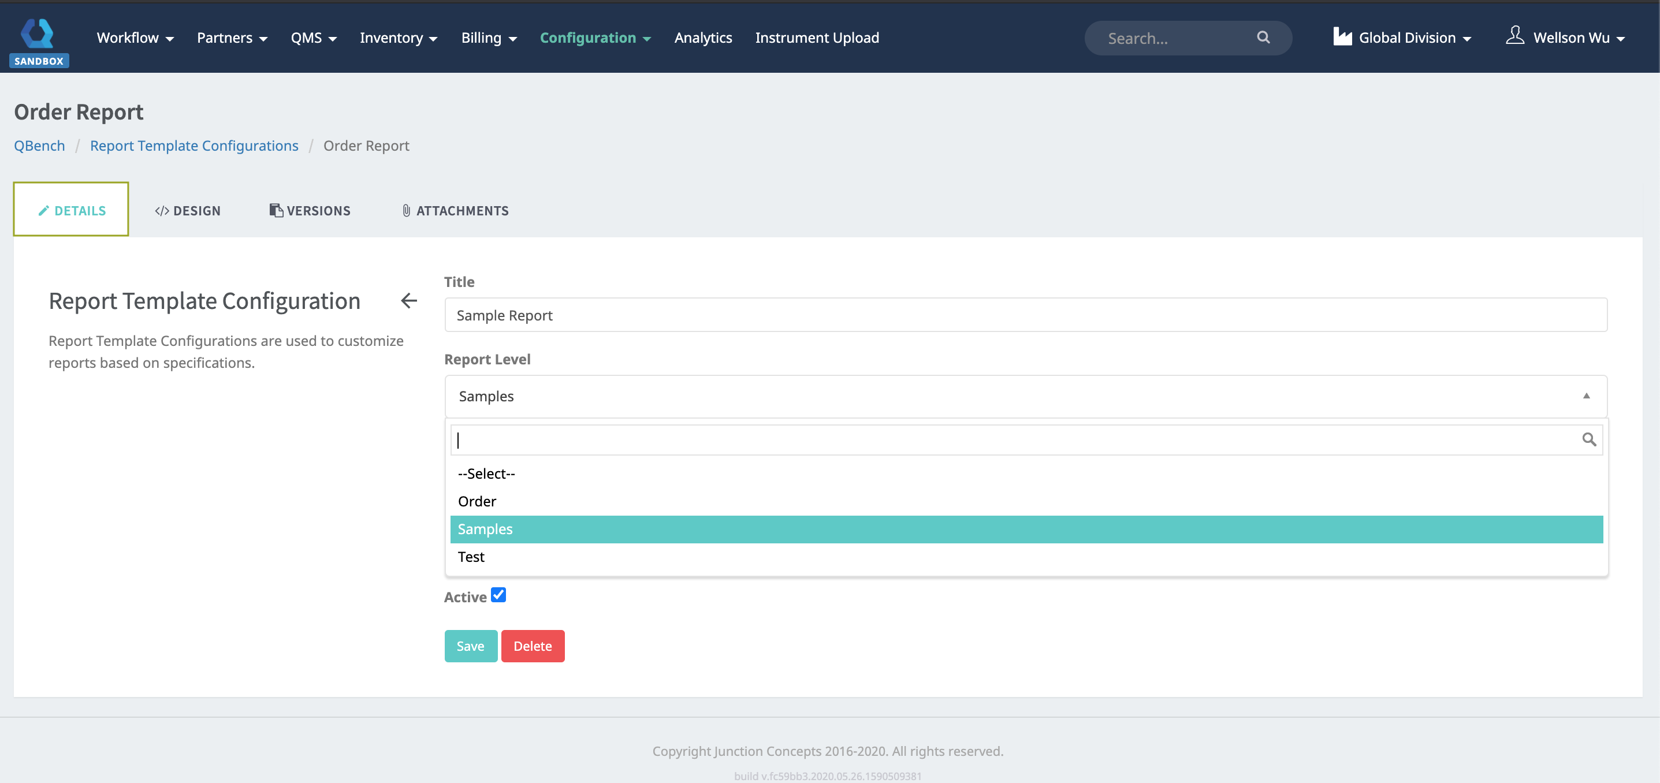The width and height of the screenshot is (1660, 783).
Task: Uncheck the Active checkbox
Action: 498,594
